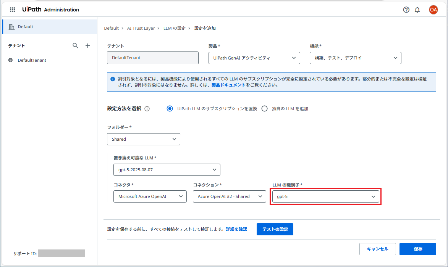Open the コネクタ dropdown Microsoft Azure OpenAI
Image resolution: width=448 pixels, height=267 pixels.
[150, 196]
